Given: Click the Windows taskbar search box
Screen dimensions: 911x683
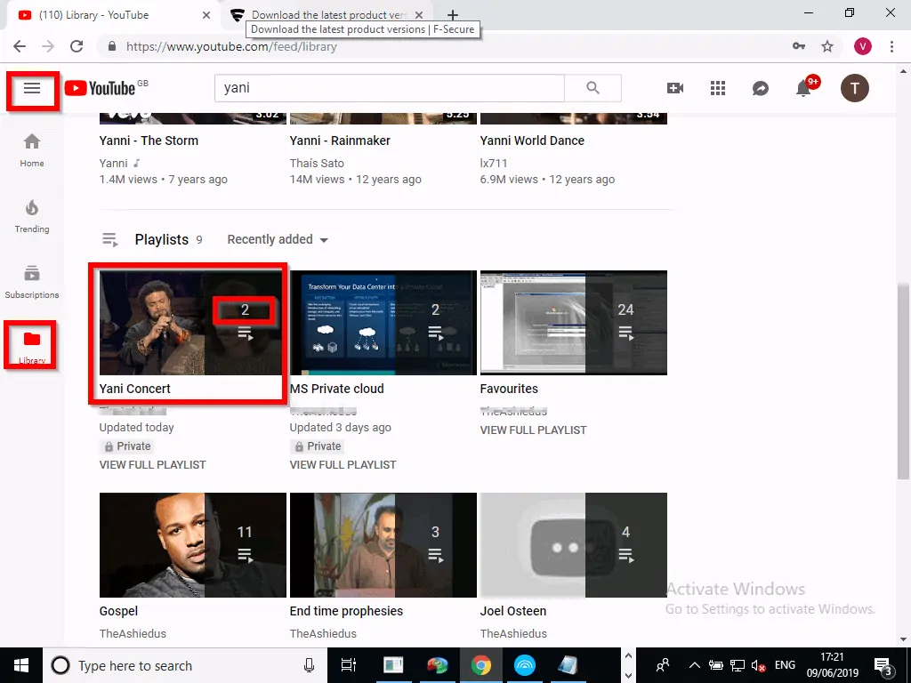Looking at the screenshot, I should coord(185,665).
